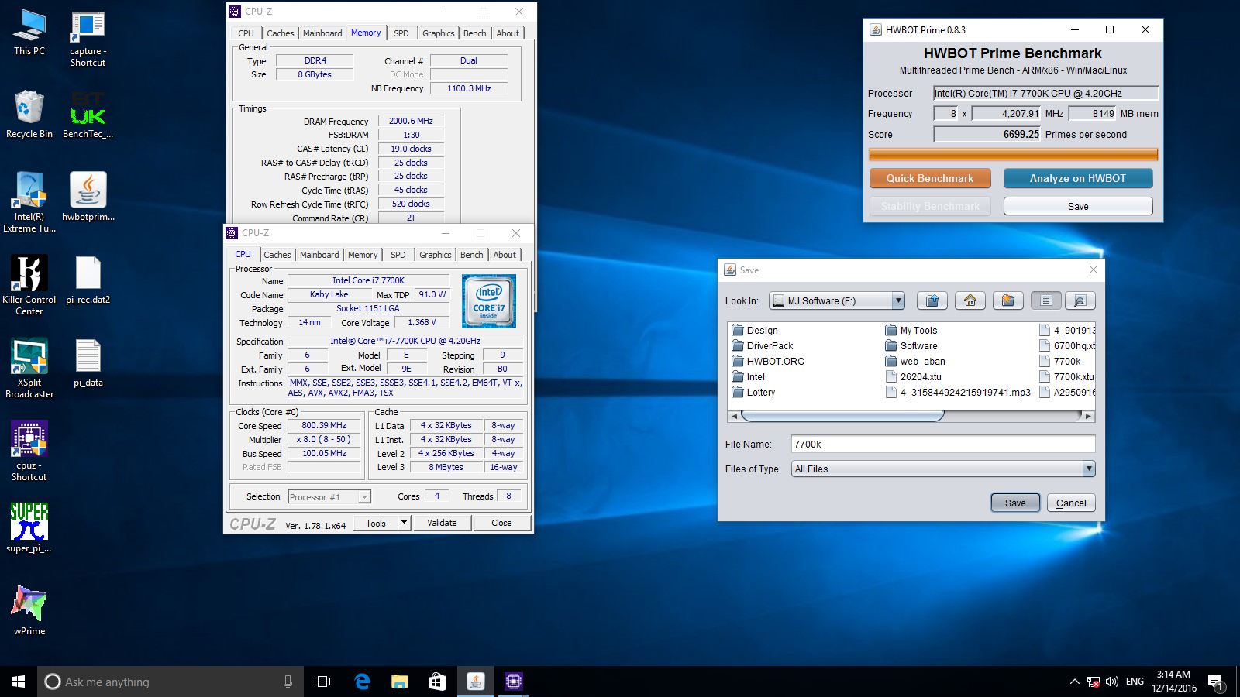Open the Action Center notifications icon

pos(1215,682)
